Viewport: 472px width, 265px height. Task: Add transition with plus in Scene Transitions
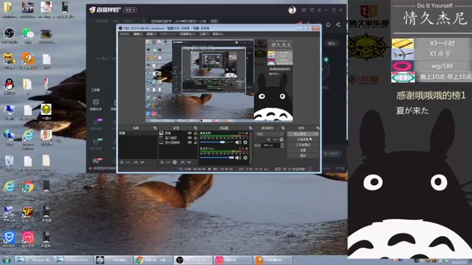point(268,140)
